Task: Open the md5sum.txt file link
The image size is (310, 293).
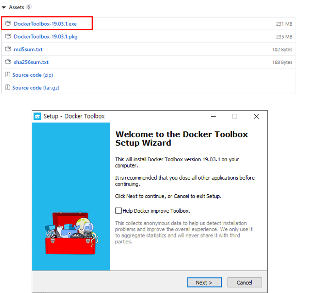Action: click(x=28, y=50)
